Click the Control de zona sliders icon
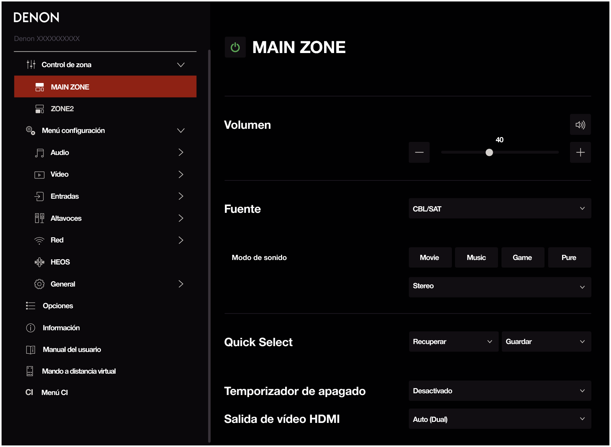 pos(31,64)
